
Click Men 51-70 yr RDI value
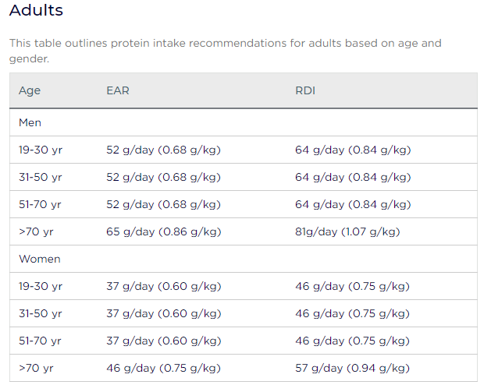tap(353, 204)
